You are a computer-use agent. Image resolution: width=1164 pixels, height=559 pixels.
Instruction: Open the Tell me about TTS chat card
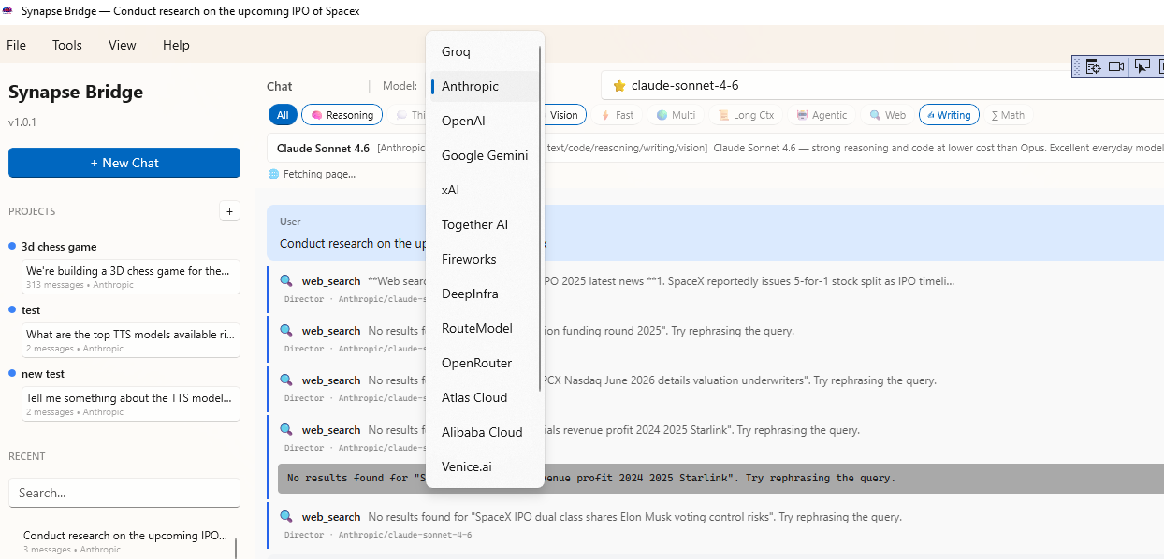[131, 404]
